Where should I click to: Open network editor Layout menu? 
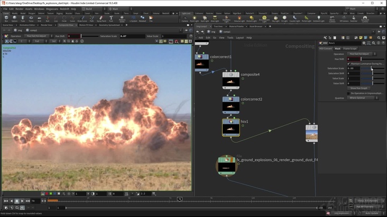(x=239, y=38)
